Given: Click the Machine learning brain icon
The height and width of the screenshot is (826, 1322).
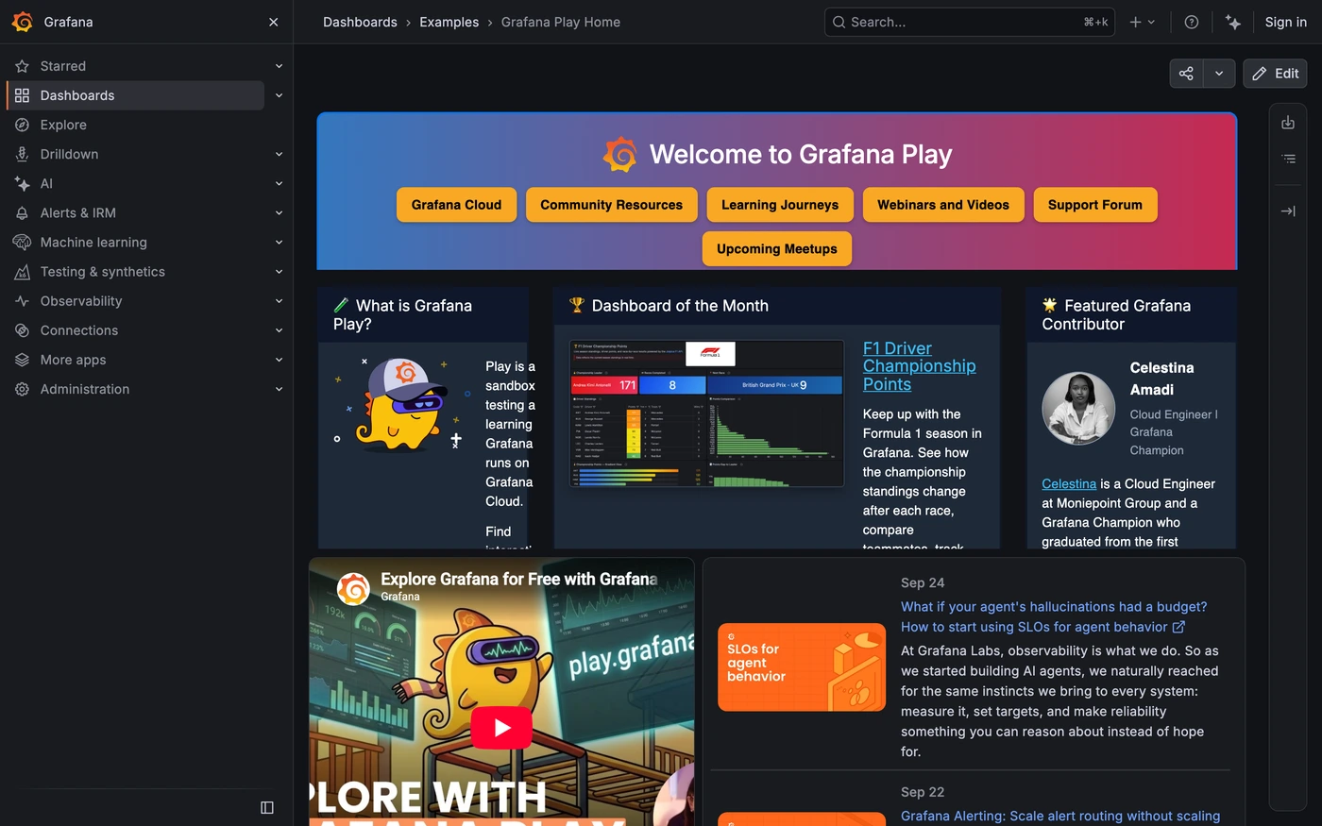Looking at the screenshot, I should pyautogui.click(x=22, y=243).
